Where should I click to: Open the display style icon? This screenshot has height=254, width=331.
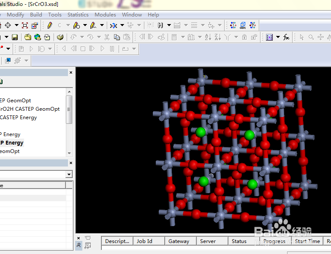coord(35,25)
